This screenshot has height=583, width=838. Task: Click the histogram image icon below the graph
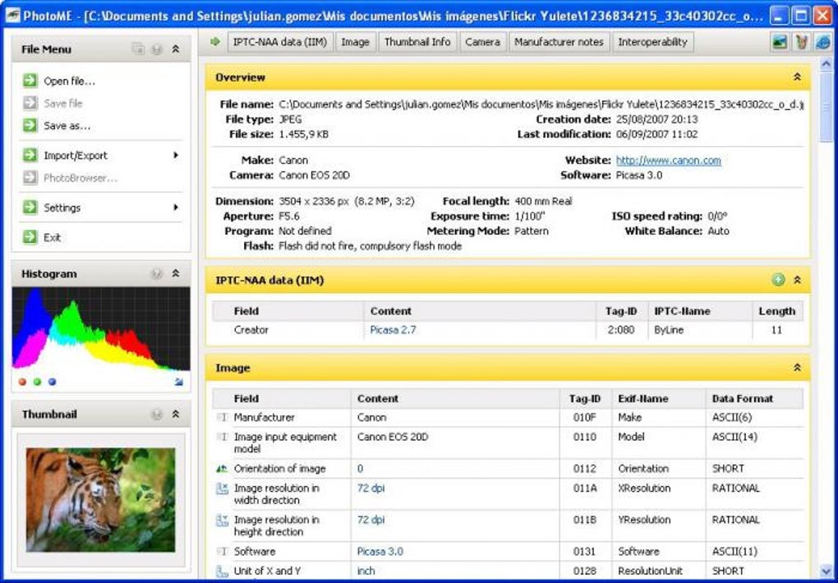pyautogui.click(x=178, y=382)
